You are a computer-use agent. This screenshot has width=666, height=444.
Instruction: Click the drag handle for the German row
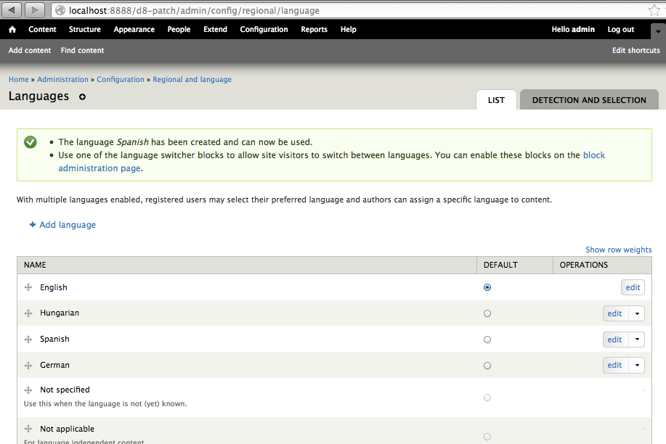(28, 366)
